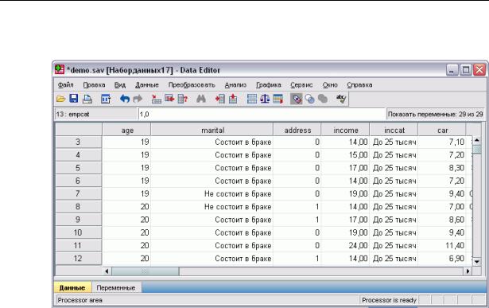Image resolution: width=489 pixels, height=308 pixels.
Task: Click the 'Processor is ready' status text
Action: 389,300
